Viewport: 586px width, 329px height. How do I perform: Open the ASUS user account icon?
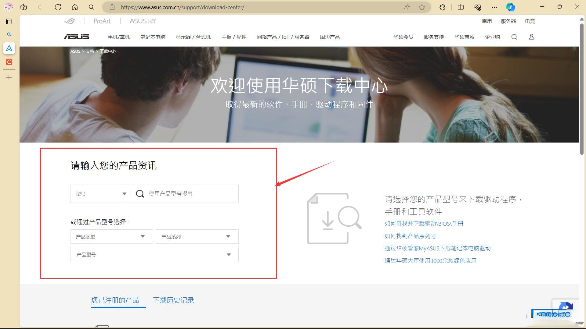[x=531, y=37]
